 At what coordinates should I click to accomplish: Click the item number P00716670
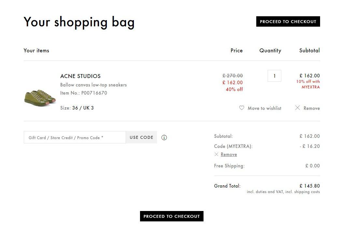[94, 93]
